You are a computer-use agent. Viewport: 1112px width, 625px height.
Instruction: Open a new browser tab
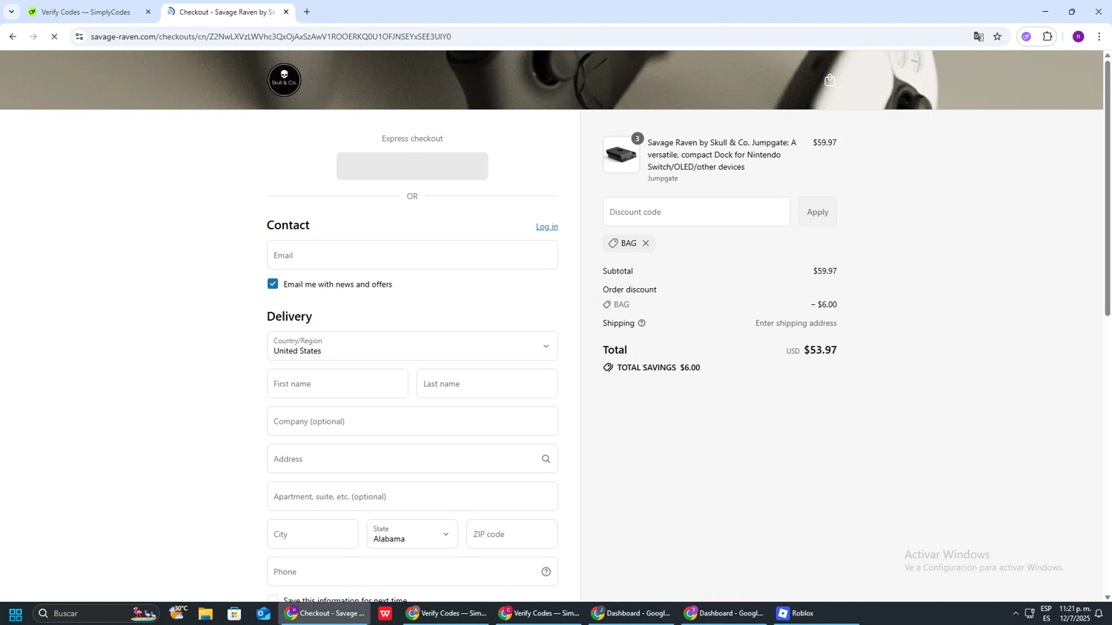pyautogui.click(x=307, y=12)
